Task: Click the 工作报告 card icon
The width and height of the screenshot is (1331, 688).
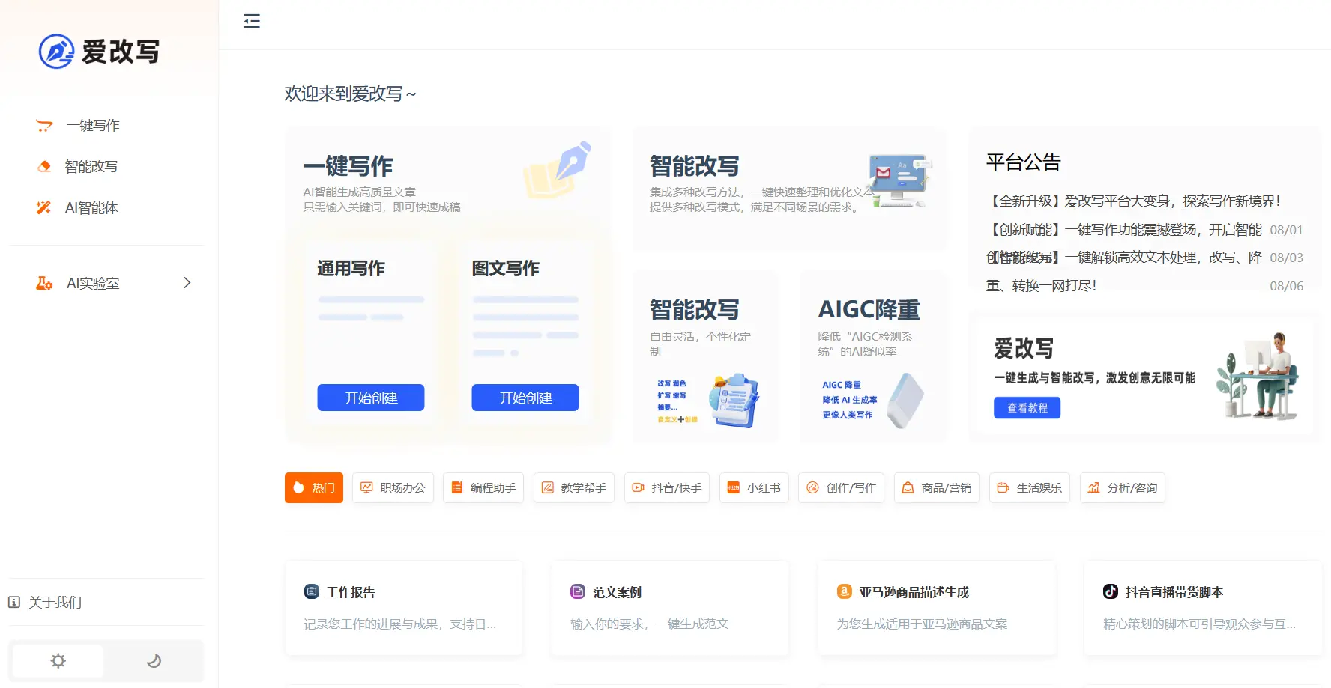Action: (x=312, y=592)
